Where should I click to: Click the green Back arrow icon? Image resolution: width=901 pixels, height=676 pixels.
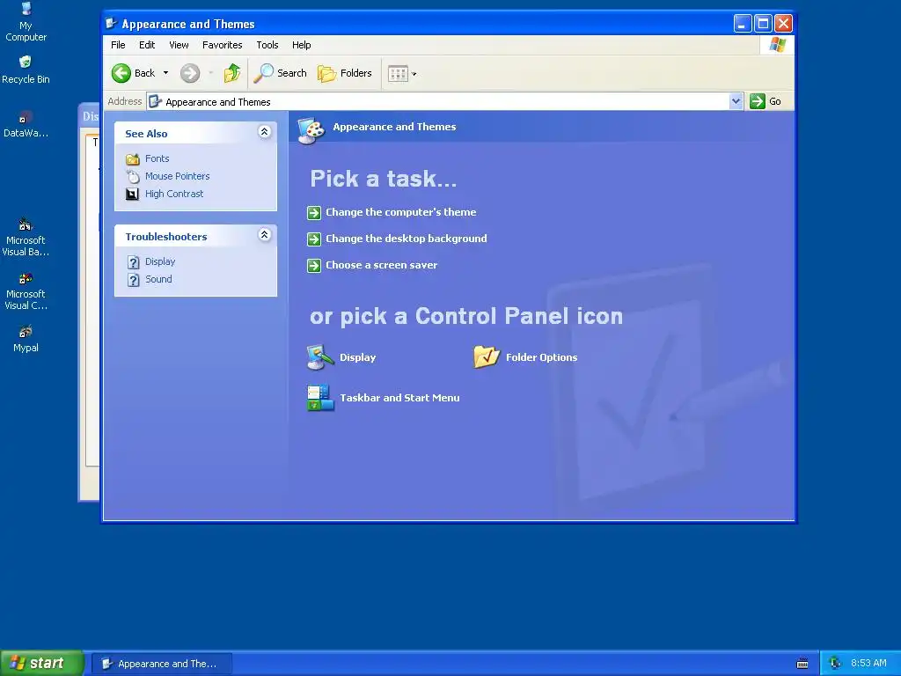click(121, 73)
